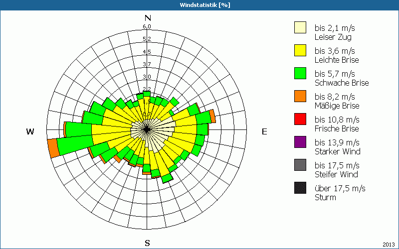The width and height of the screenshot is (399, 249).
Task: Click the 'Sturm' legend label
Action: point(325,197)
